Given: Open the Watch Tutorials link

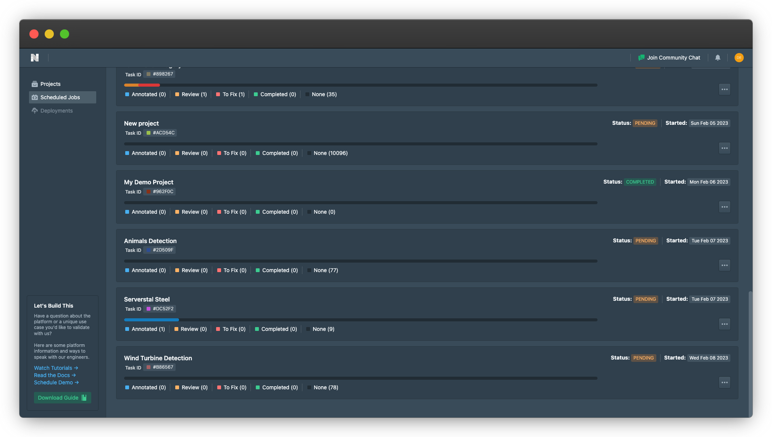Looking at the screenshot, I should coord(56,368).
